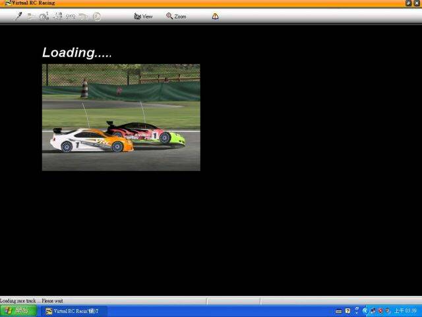
Task: Click the shock absorber setup icon
Action: tap(18, 16)
